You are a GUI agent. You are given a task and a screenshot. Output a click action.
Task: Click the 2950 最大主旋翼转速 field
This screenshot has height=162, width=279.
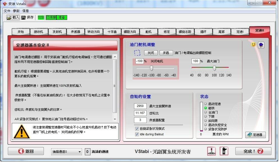140,106
